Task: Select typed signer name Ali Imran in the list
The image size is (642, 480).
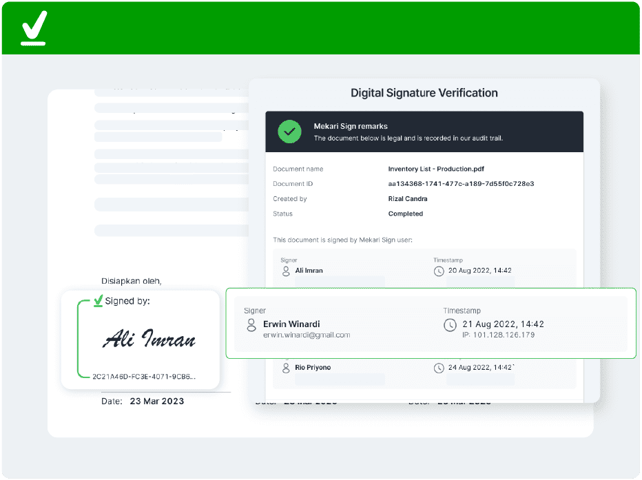Action: click(309, 271)
